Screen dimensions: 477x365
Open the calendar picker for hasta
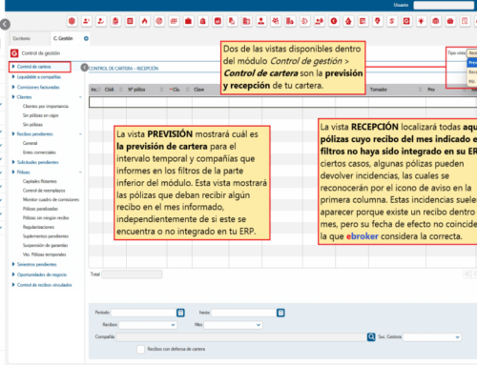(x=280, y=313)
